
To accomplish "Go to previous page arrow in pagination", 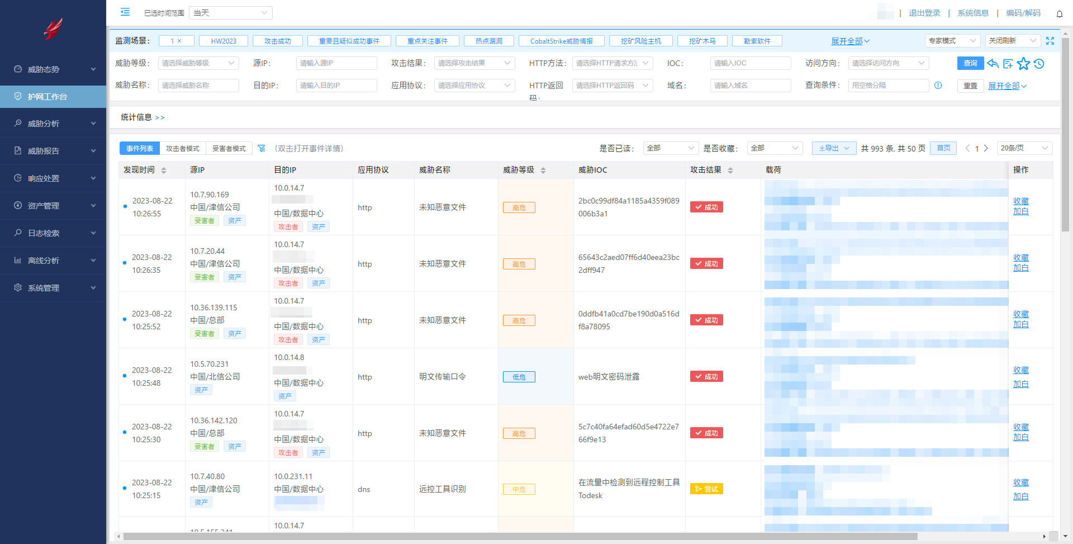I will pyautogui.click(x=967, y=148).
